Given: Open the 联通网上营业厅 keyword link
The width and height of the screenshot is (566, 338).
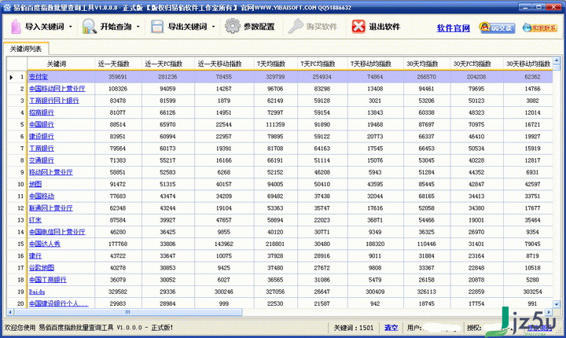Looking at the screenshot, I should click(51, 208).
